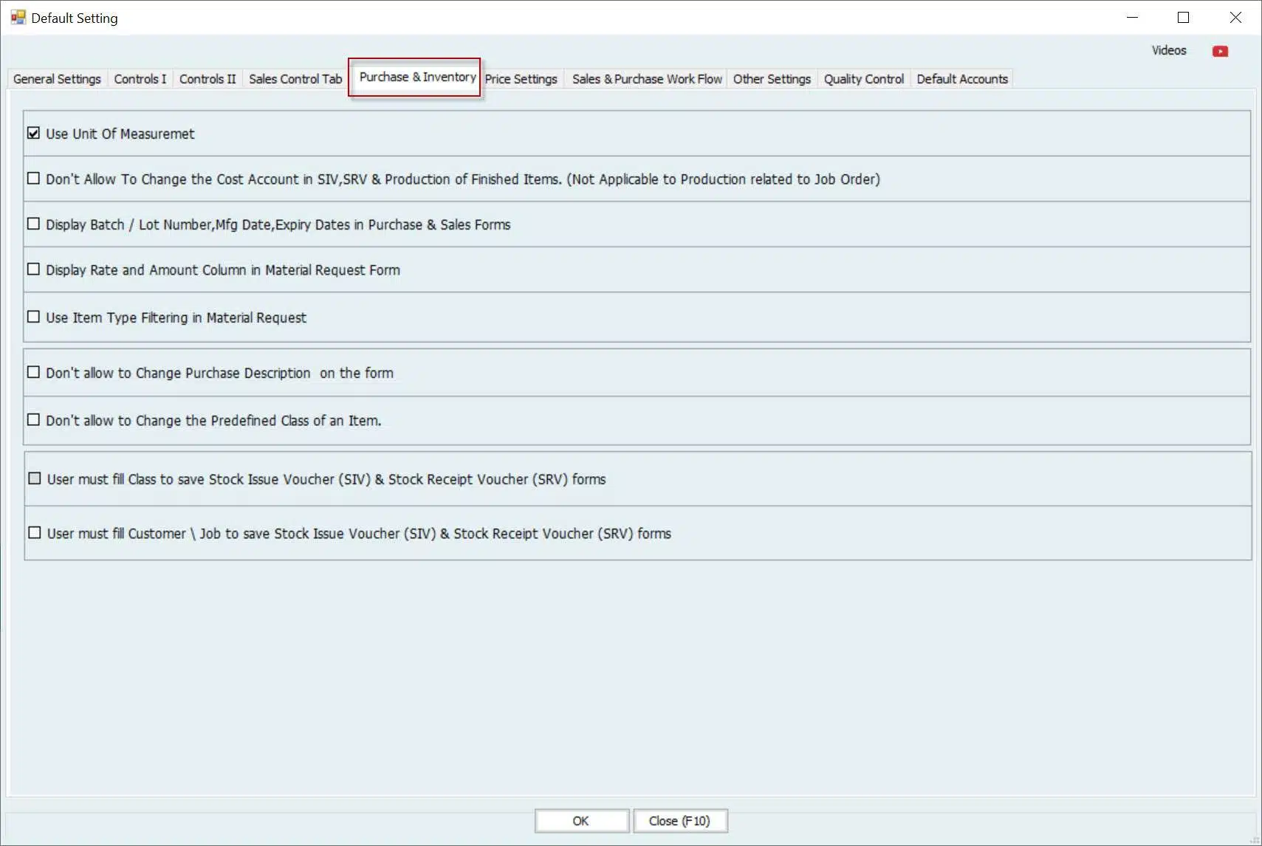Enable Don't Allow To Change Cost Account
The image size is (1262, 846).
[x=33, y=178]
